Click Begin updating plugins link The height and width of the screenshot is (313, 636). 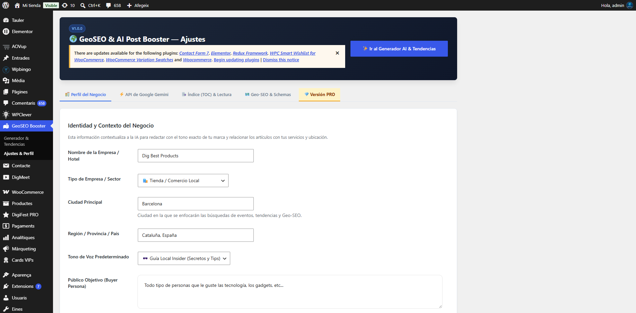click(x=237, y=60)
